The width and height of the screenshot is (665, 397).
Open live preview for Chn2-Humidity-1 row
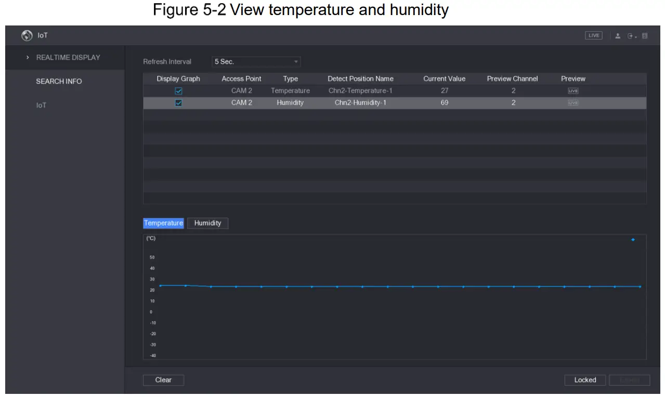(x=573, y=103)
